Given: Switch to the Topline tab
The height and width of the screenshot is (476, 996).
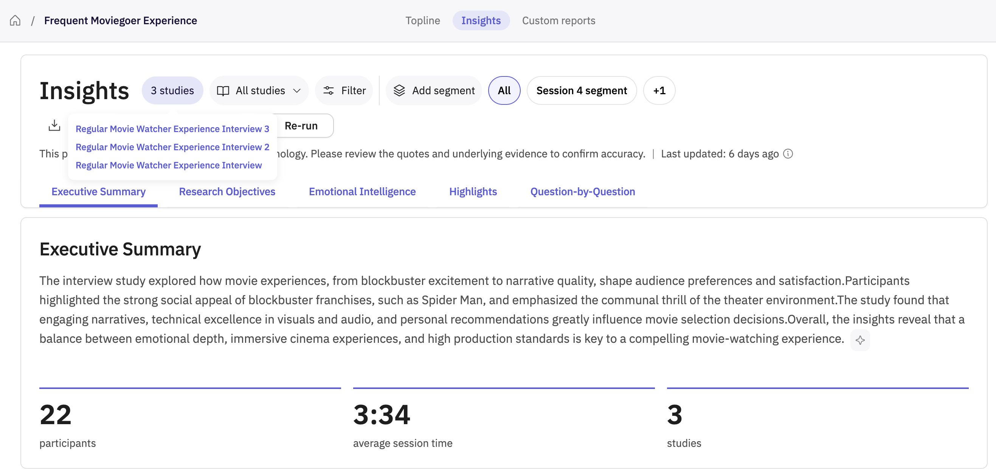Looking at the screenshot, I should point(423,20).
